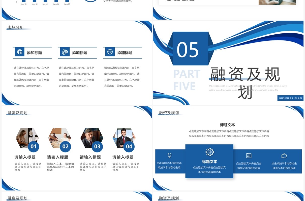
Task: Click the Item 03 chart label
Action: click(x=46, y=4)
